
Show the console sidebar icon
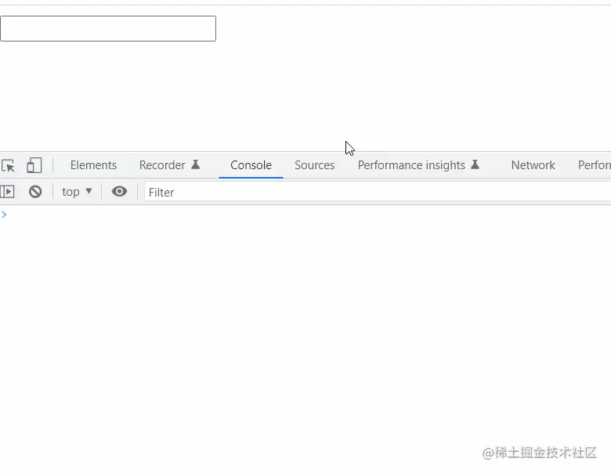coord(7,192)
